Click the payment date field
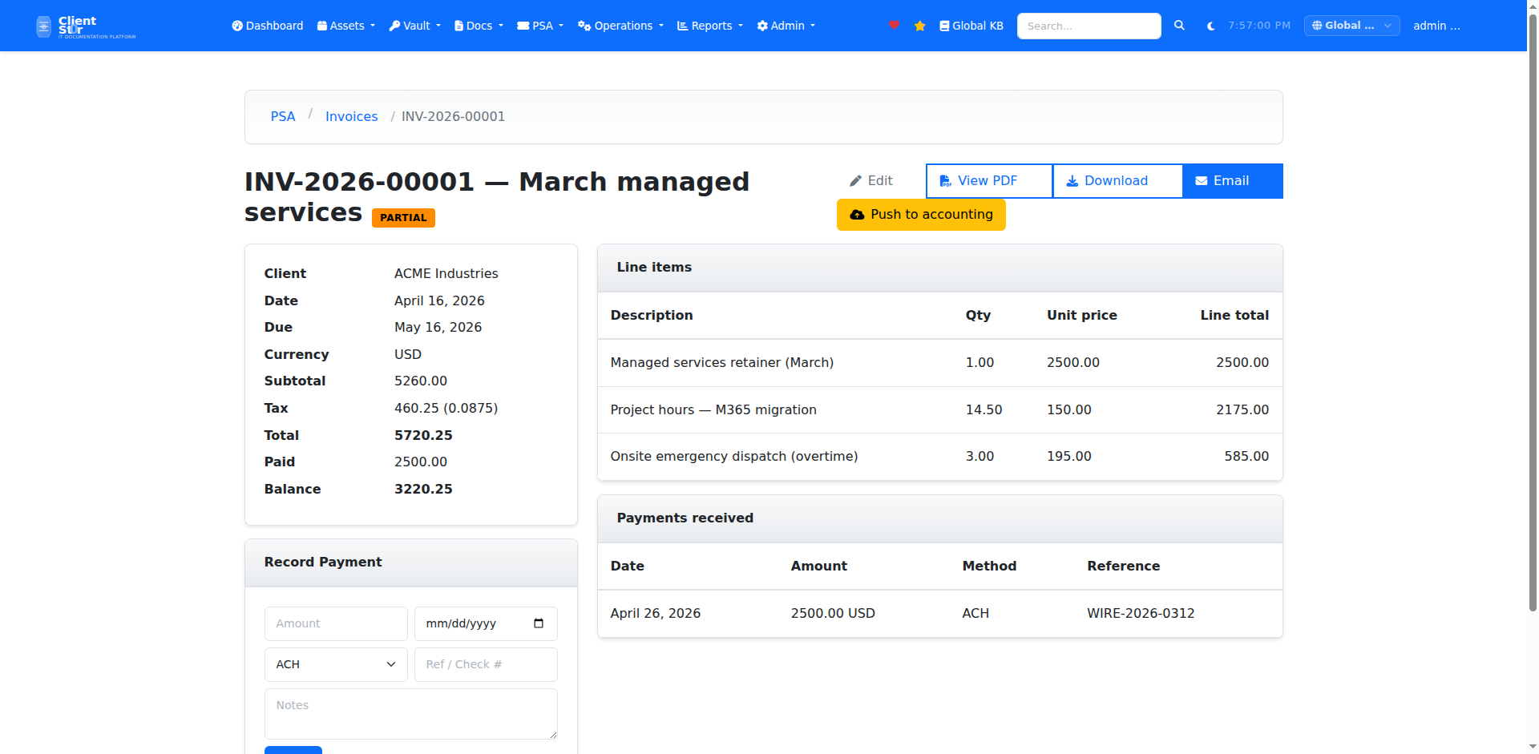 (486, 623)
